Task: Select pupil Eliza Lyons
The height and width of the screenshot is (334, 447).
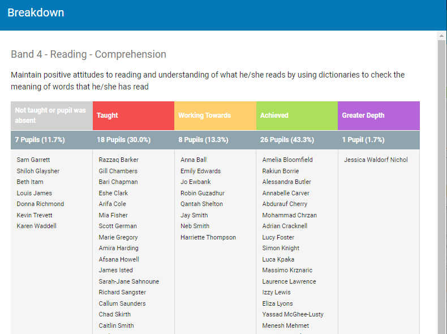Action: point(277,303)
